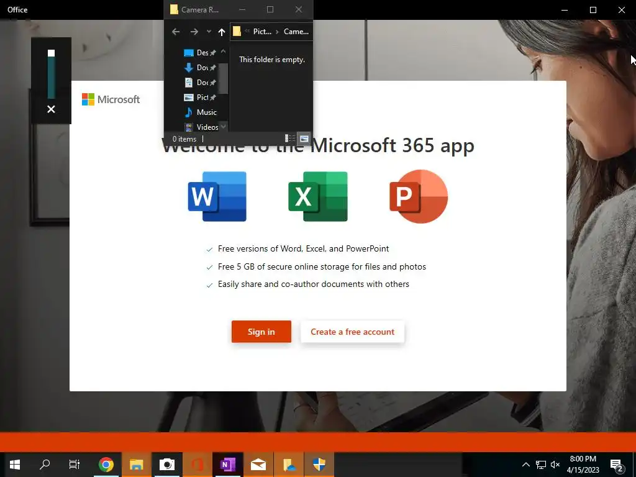Click the 'This folder is empty.' text

pos(272,60)
